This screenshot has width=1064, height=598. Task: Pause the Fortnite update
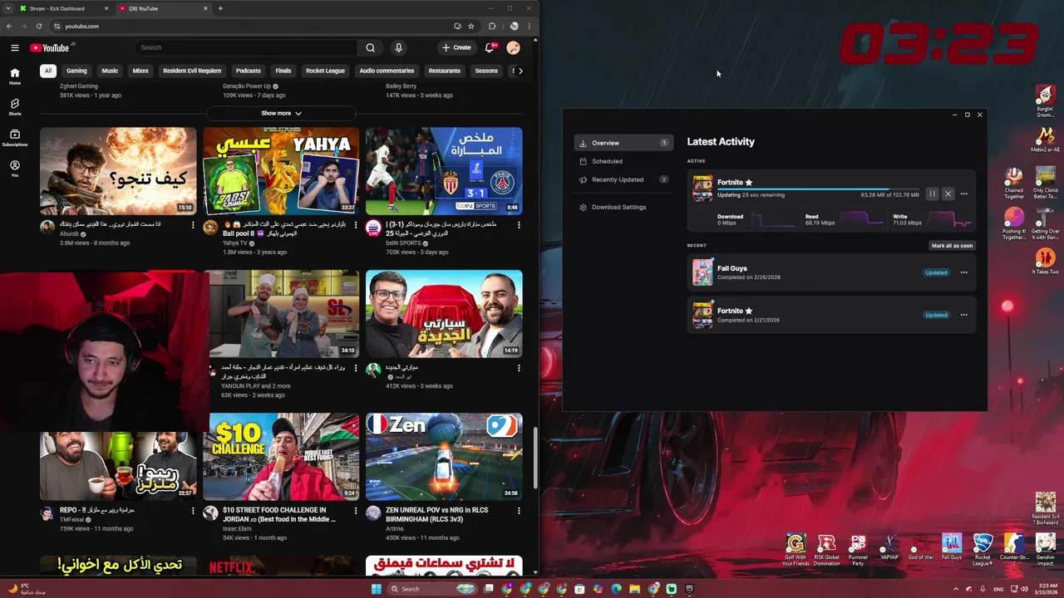tap(932, 194)
